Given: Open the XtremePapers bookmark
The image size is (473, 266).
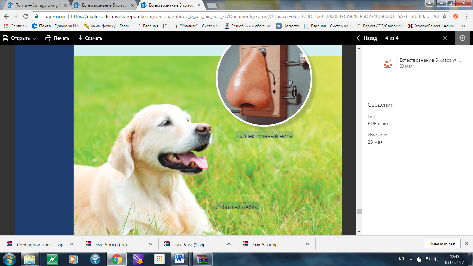Looking at the screenshot, I should tap(431, 26).
